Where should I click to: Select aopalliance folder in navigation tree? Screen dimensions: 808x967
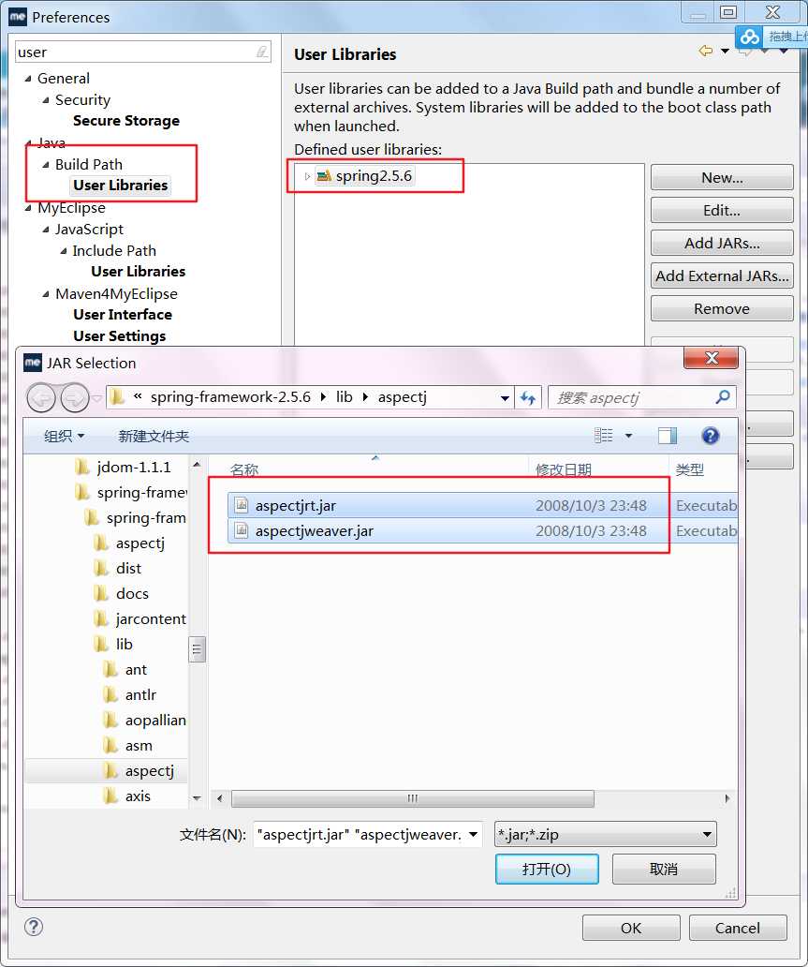155,721
